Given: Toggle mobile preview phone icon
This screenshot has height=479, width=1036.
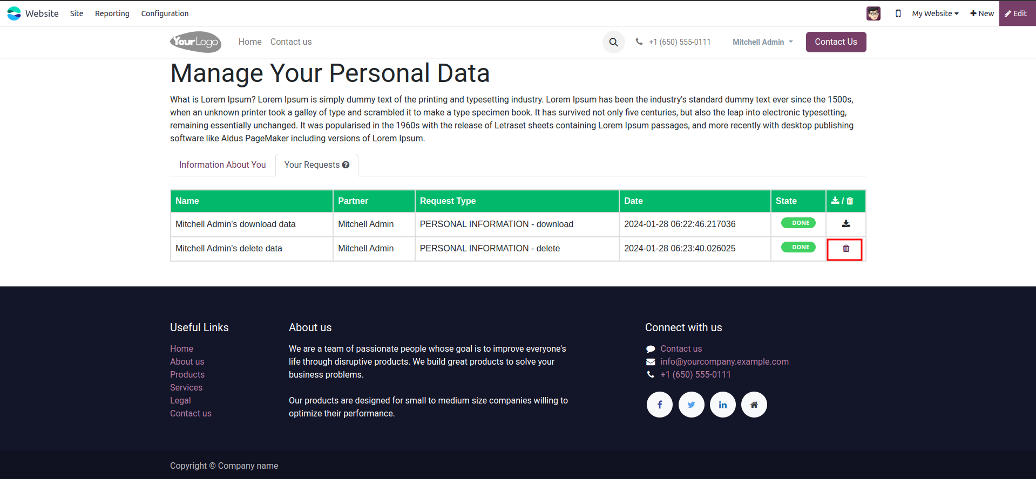Looking at the screenshot, I should (x=898, y=13).
